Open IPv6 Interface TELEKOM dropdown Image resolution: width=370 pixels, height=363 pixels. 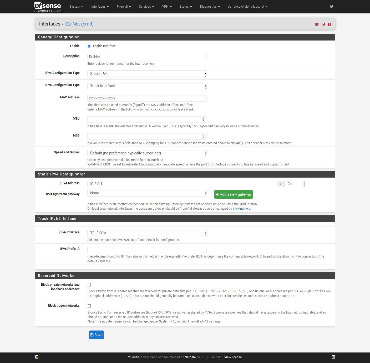(x=147, y=233)
